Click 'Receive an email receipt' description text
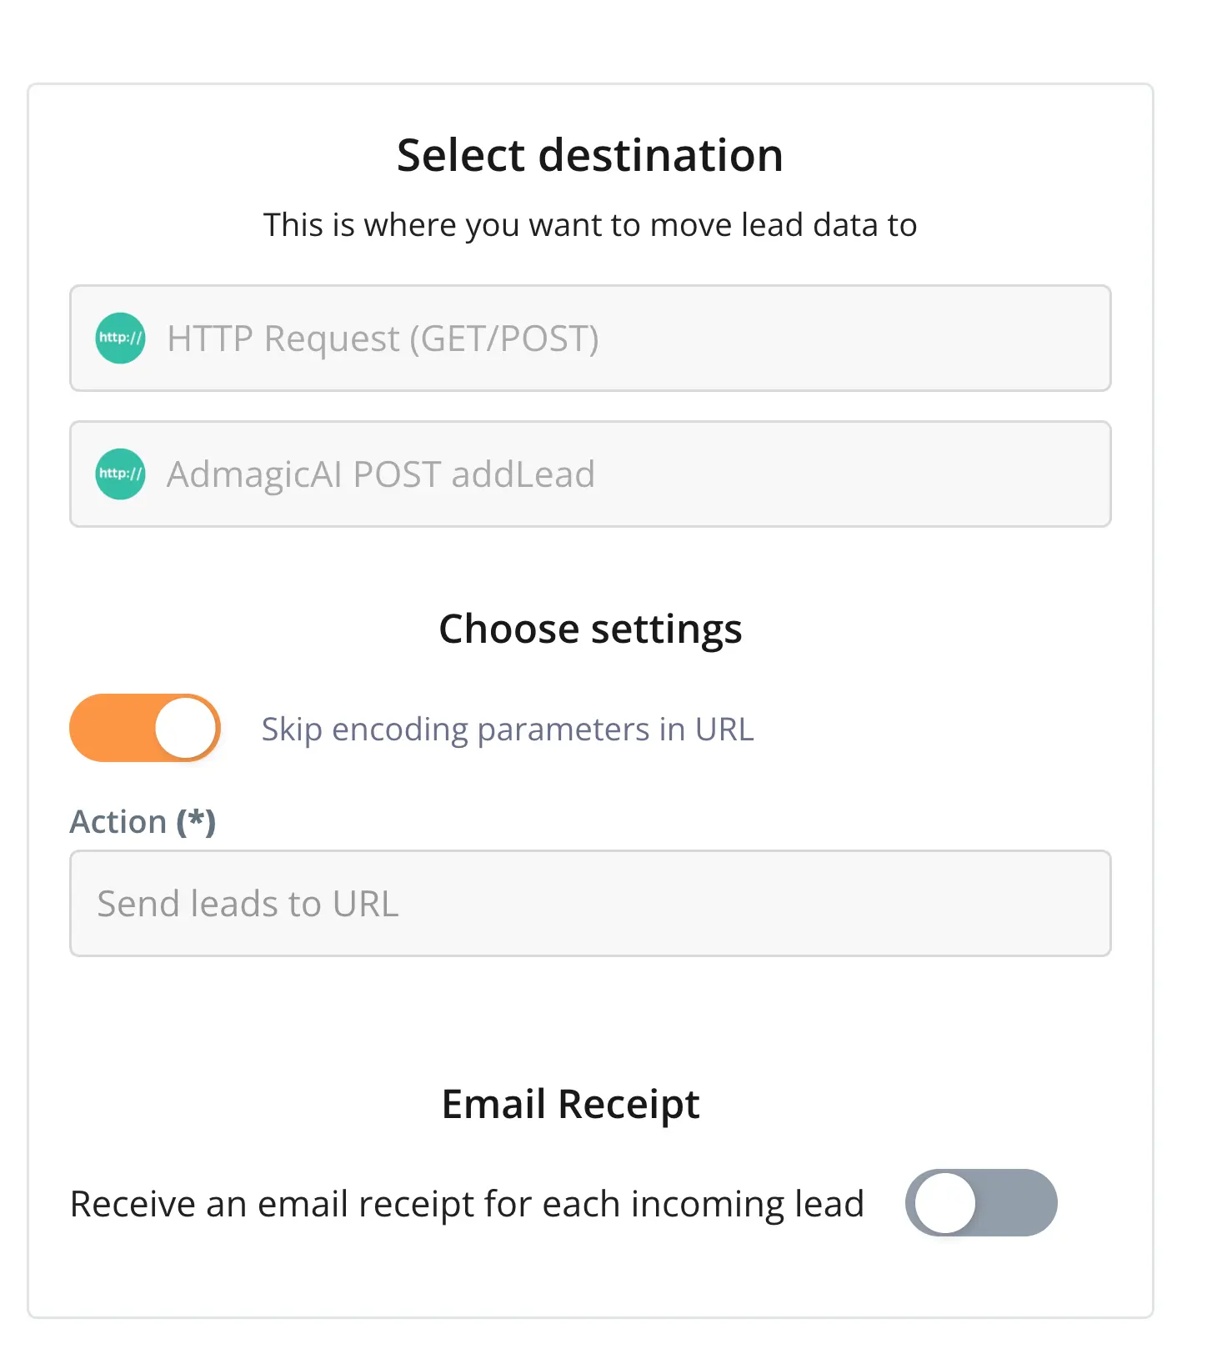This screenshot has height=1369, width=1217. [467, 1204]
